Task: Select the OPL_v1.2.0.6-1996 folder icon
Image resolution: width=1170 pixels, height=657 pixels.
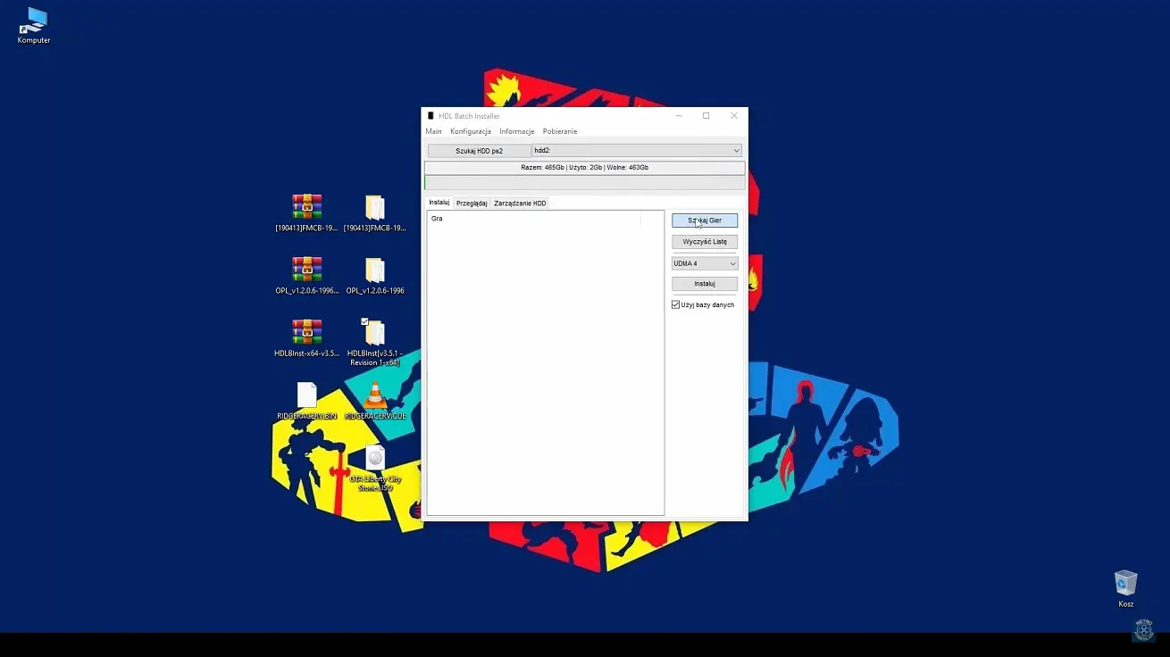Action: point(375,270)
